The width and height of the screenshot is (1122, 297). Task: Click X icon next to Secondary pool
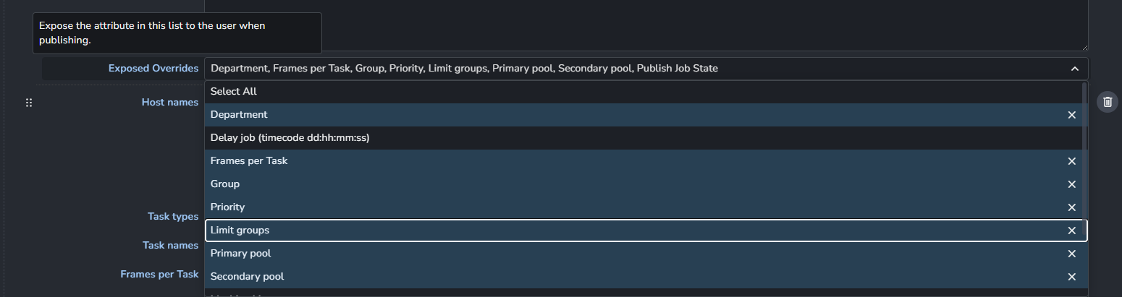[1072, 277]
